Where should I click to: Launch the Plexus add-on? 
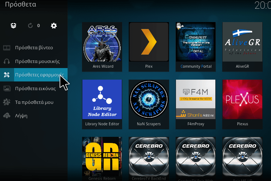[x=242, y=104]
